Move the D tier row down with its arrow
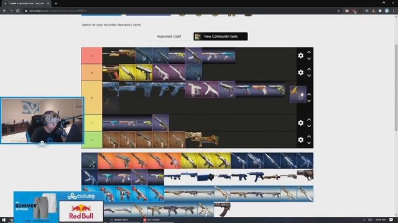Screen dimensions: 398x223 [x=309, y=143]
